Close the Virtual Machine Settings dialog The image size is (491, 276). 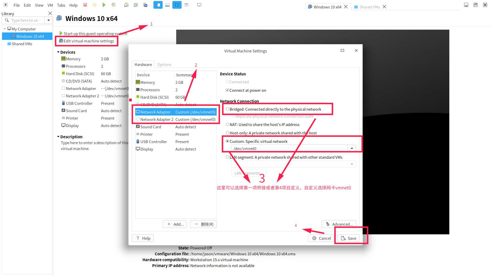[356, 51]
